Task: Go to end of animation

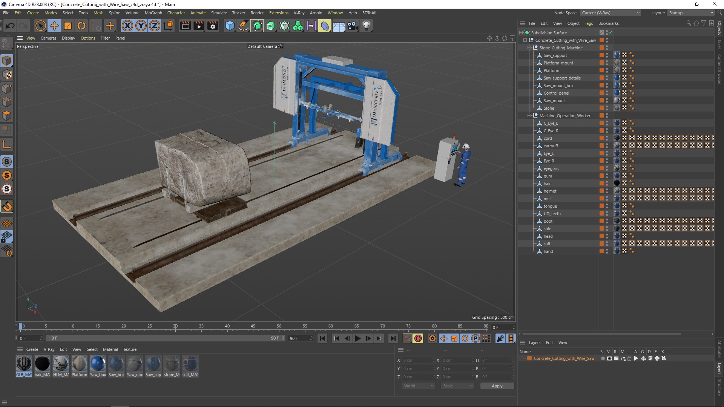Action: tap(393, 338)
